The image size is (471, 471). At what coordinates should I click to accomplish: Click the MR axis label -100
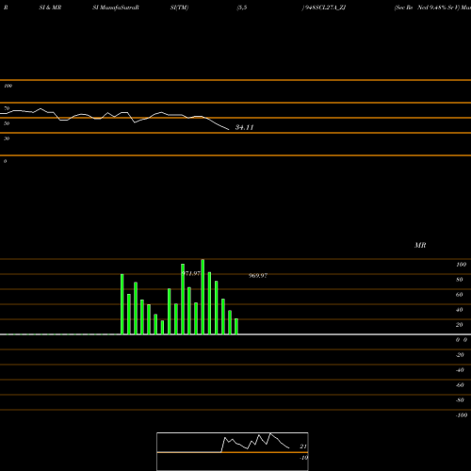(x=462, y=415)
